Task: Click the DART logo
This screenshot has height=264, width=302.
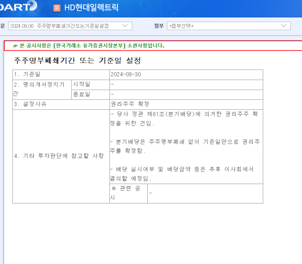Action: click(19, 6)
